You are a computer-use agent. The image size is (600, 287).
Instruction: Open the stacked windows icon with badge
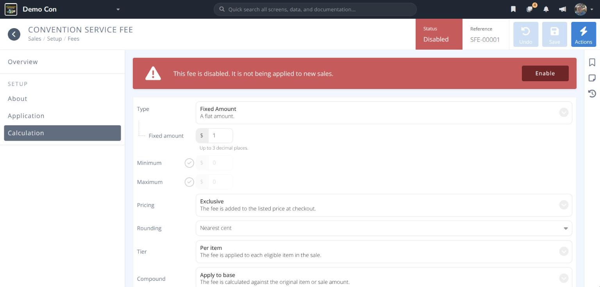pos(530,9)
